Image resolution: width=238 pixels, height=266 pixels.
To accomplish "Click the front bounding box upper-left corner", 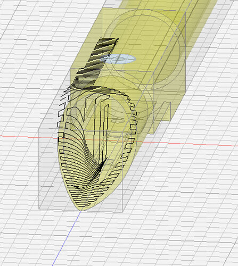I will 39,128.
